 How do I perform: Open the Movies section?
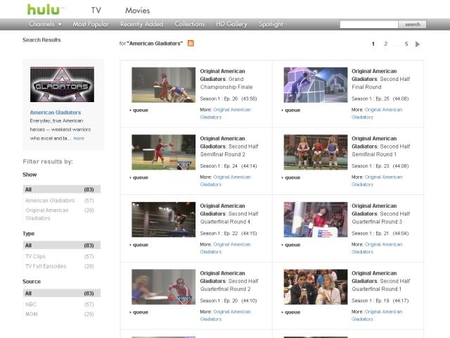coord(138,11)
